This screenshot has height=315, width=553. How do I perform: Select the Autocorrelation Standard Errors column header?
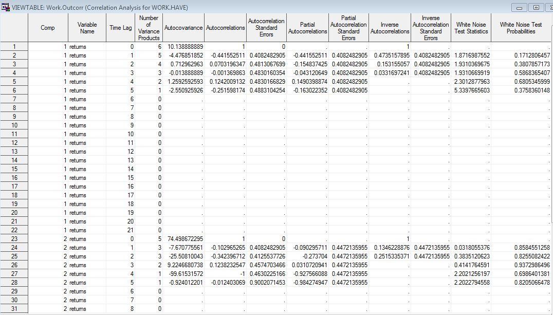[266, 28]
